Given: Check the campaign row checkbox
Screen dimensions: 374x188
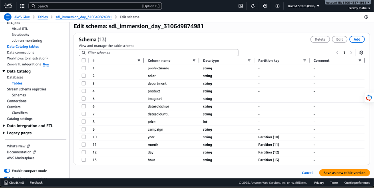Looking at the screenshot, I should (x=84, y=129).
